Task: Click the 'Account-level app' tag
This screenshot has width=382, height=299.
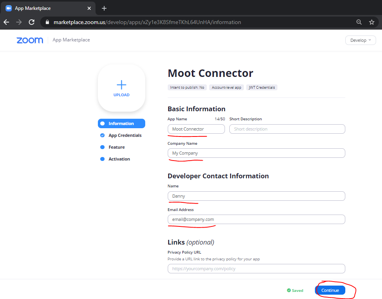Action: 227,88
